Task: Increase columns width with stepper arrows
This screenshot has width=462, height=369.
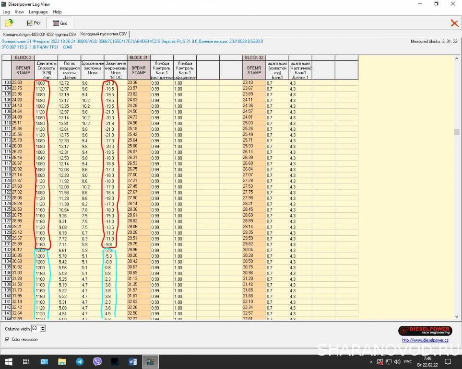Action: point(43,327)
